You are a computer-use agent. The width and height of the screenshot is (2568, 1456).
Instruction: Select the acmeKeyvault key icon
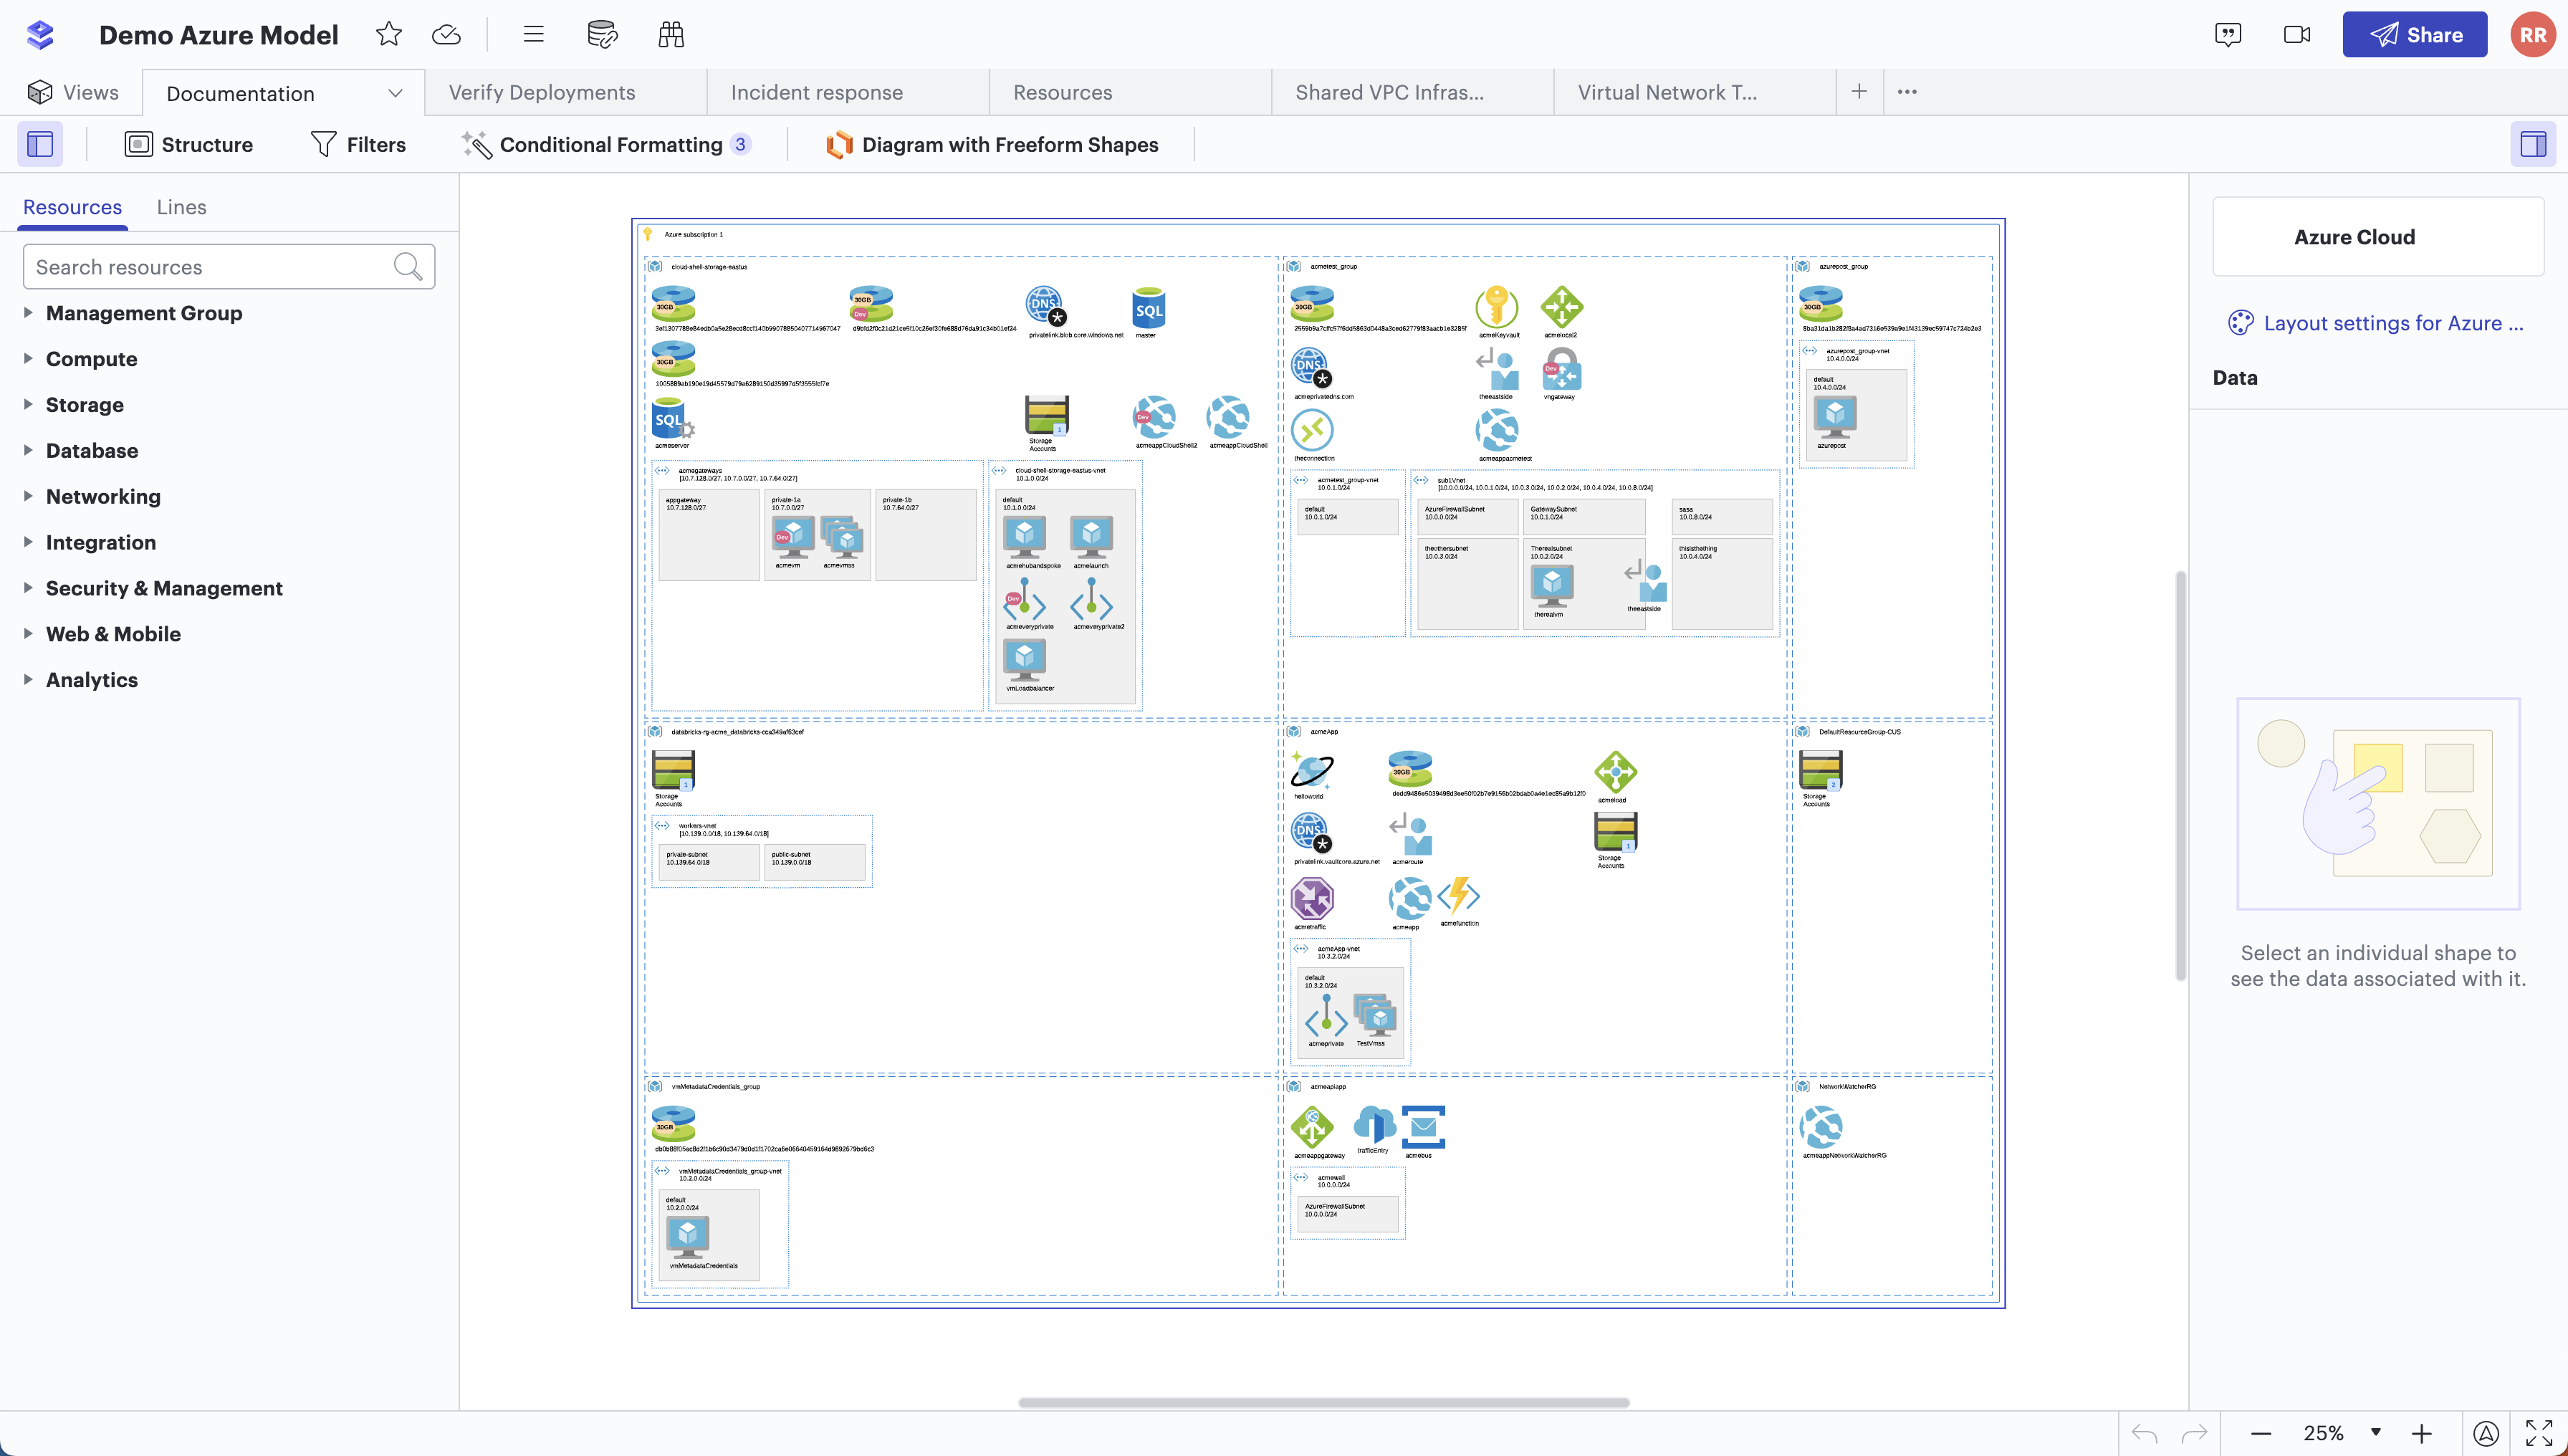(x=1497, y=306)
